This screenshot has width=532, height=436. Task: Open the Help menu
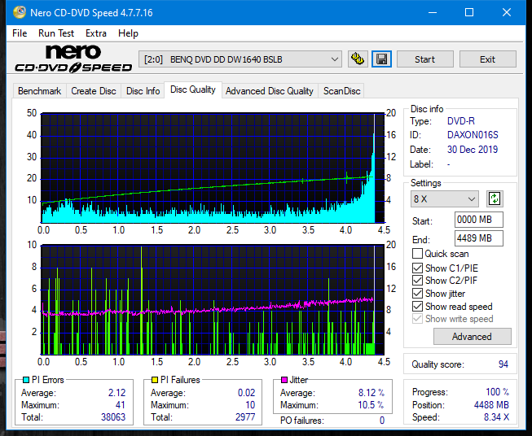[x=128, y=33]
